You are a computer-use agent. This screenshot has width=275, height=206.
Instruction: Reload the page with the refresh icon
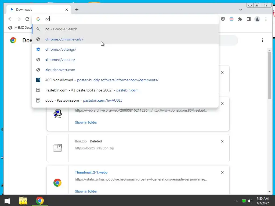pos(27,19)
